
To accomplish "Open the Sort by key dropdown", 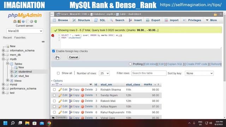I will (x=199, y=73).
